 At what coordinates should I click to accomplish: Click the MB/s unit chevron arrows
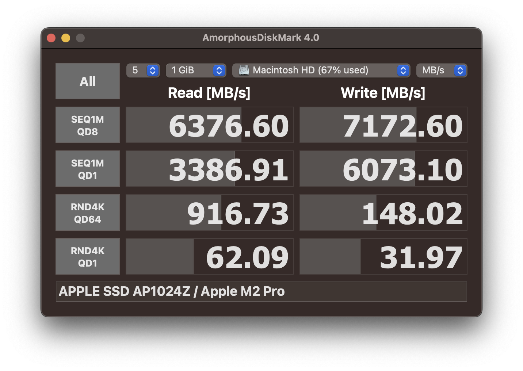coord(460,70)
